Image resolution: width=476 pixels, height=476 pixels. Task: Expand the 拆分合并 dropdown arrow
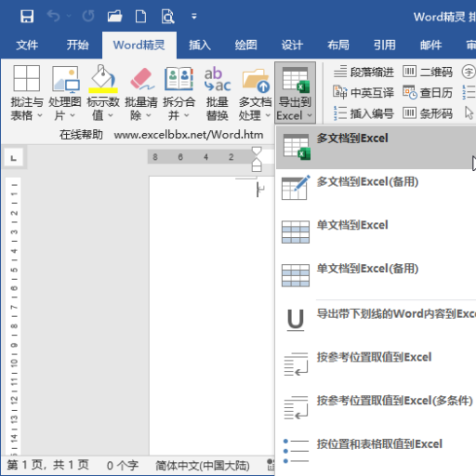[x=187, y=115]
